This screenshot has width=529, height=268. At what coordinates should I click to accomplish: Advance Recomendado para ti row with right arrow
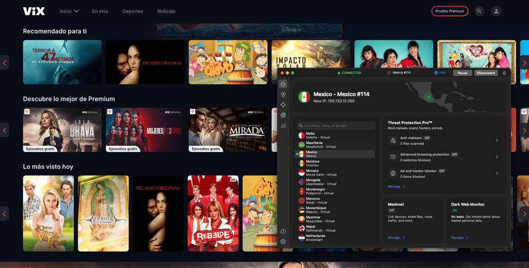524,62
